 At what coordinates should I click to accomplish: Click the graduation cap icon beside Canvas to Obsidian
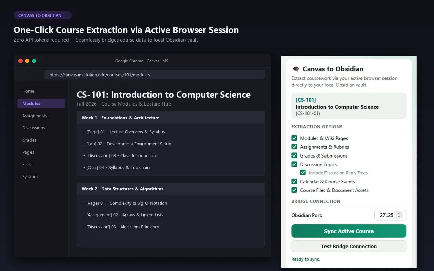click(x=296, y=69)
